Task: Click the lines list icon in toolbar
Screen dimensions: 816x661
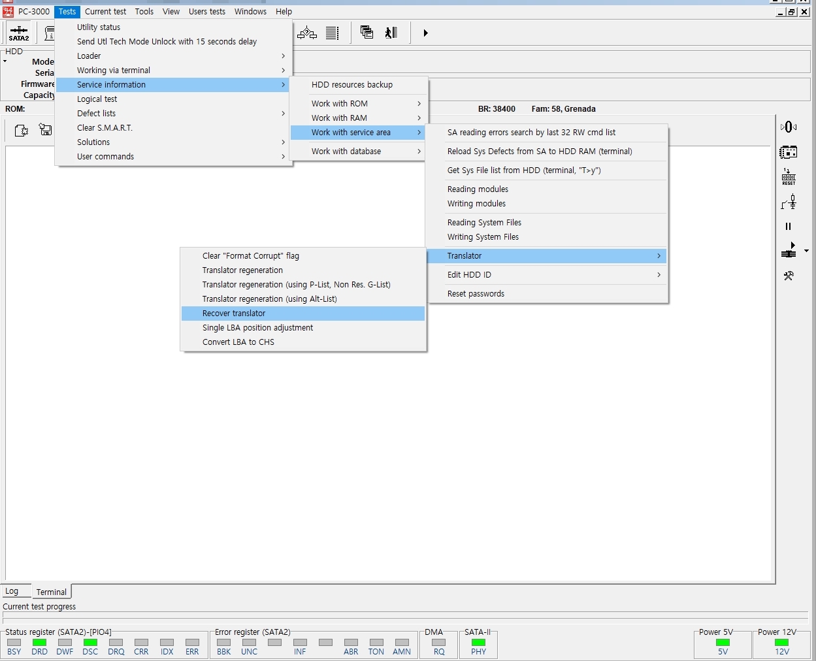Action: (333, 33)
